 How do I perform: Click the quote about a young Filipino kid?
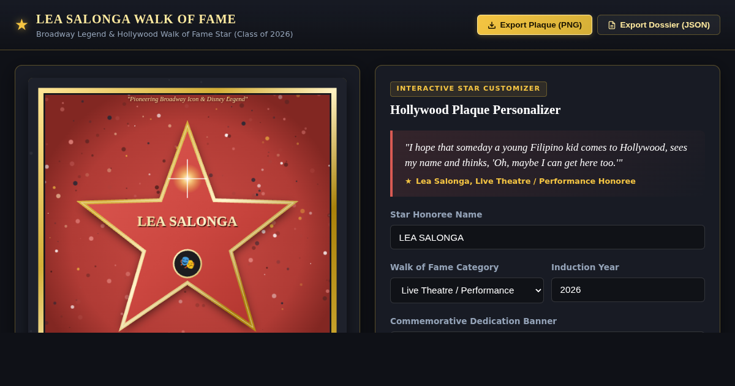pyautogui.click(x=546, y=155)
